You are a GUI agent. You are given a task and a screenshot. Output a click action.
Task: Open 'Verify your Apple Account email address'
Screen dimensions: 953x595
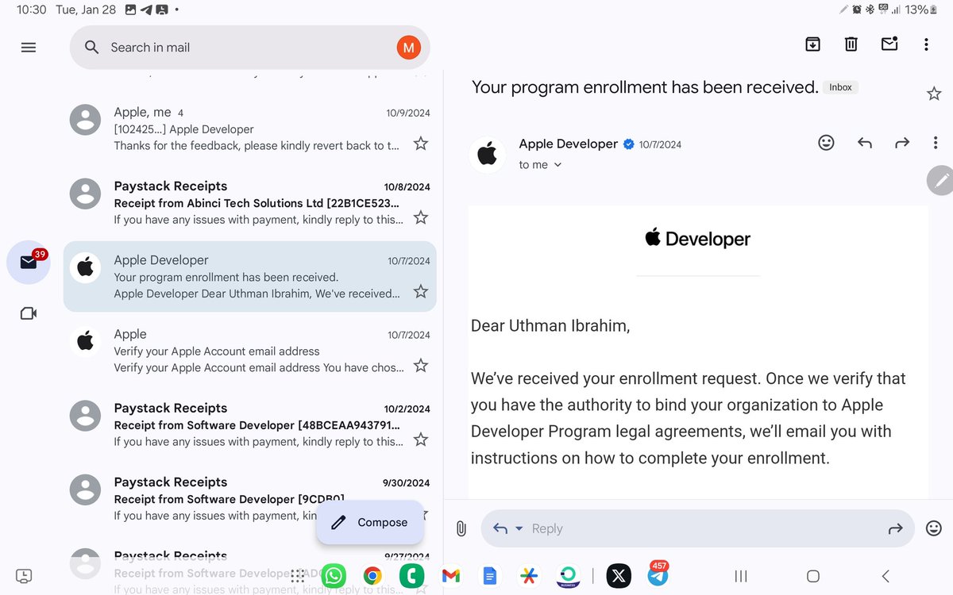coord(249,350)
